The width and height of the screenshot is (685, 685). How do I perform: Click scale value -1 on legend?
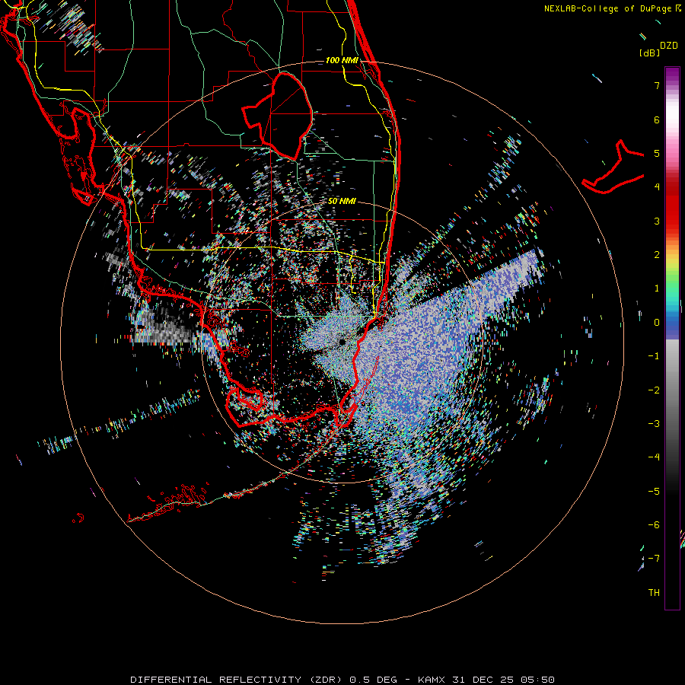654,356
